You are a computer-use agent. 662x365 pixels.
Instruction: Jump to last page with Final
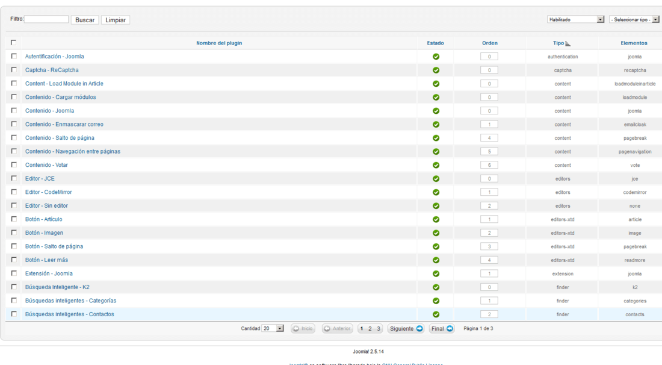442,329
